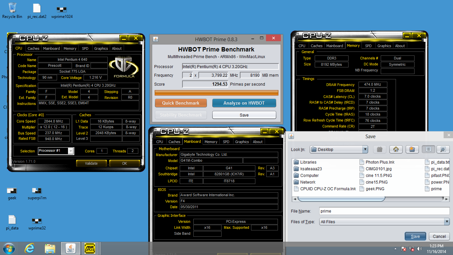Open SPD tab in CPU-Z CPU window
Image resolution: width=453 pixels, height=255 pixels.
(85, 48)
